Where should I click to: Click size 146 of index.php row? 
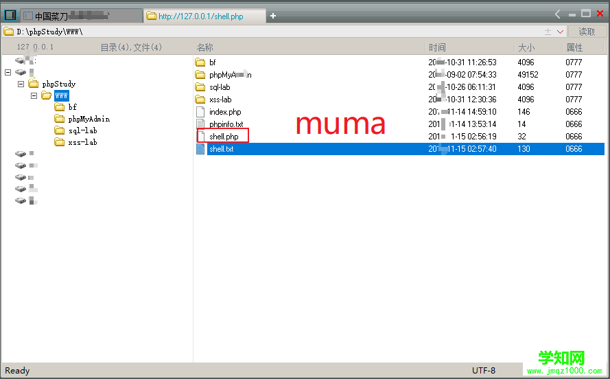coord(524,112)
